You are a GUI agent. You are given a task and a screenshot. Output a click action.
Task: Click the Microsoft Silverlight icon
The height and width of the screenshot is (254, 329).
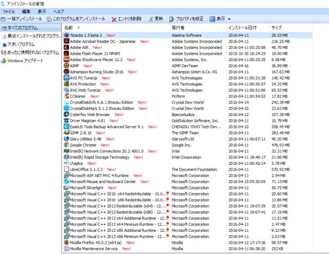tap(66, 188)
